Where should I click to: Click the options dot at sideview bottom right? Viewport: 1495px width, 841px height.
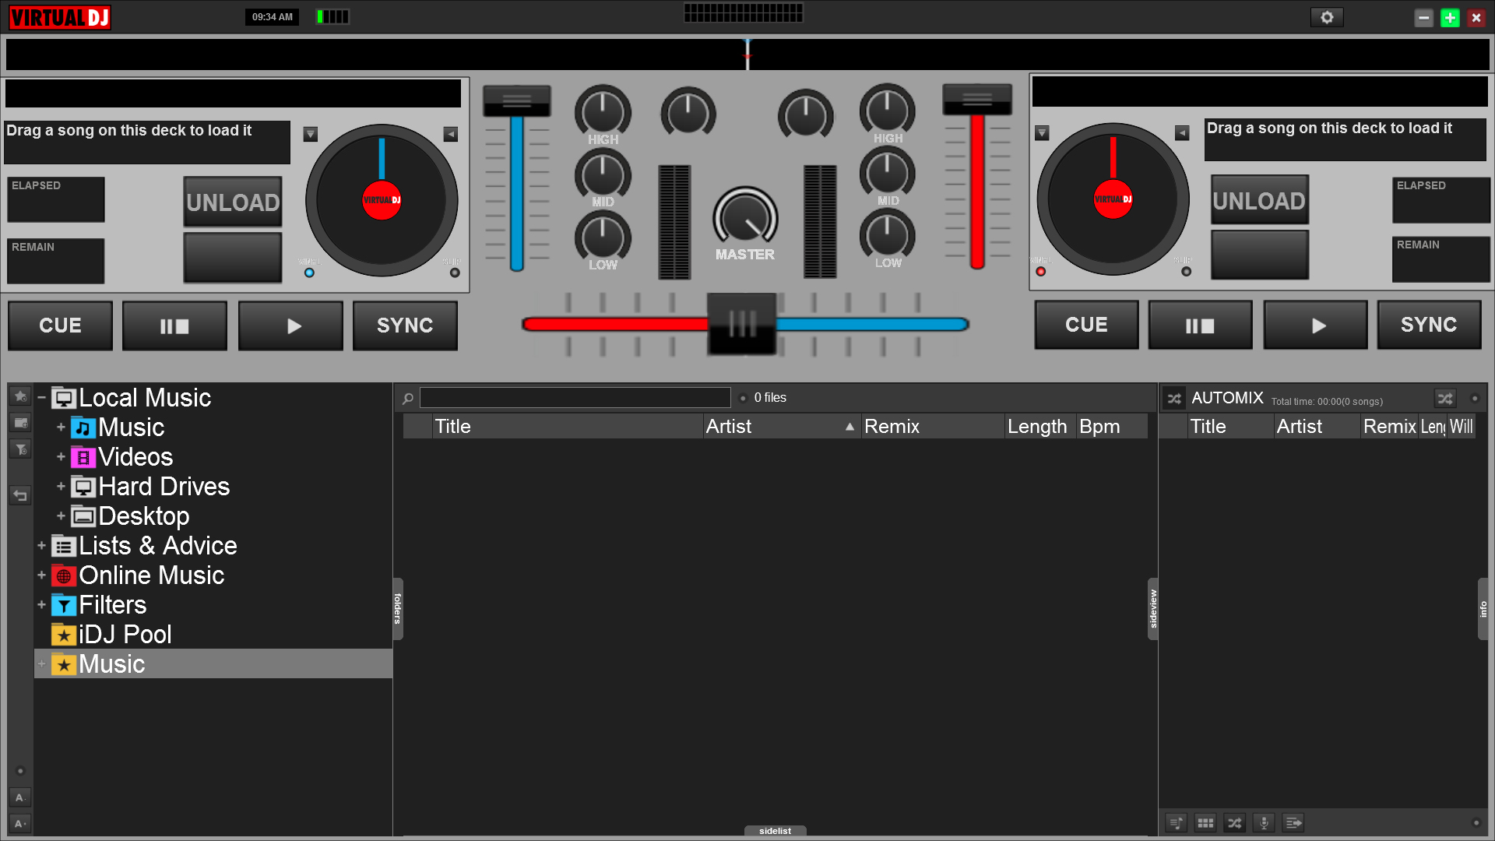point(1476,823)
